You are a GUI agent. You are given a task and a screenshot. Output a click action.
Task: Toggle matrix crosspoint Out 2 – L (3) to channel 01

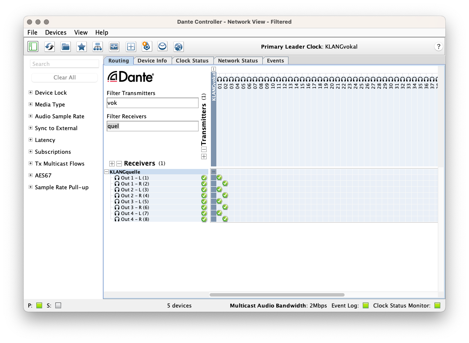pos(220,189)
